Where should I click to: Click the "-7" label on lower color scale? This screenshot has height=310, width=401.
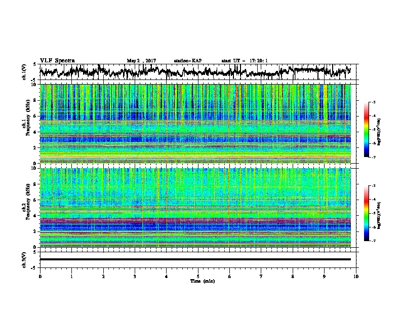coord(373,241)
